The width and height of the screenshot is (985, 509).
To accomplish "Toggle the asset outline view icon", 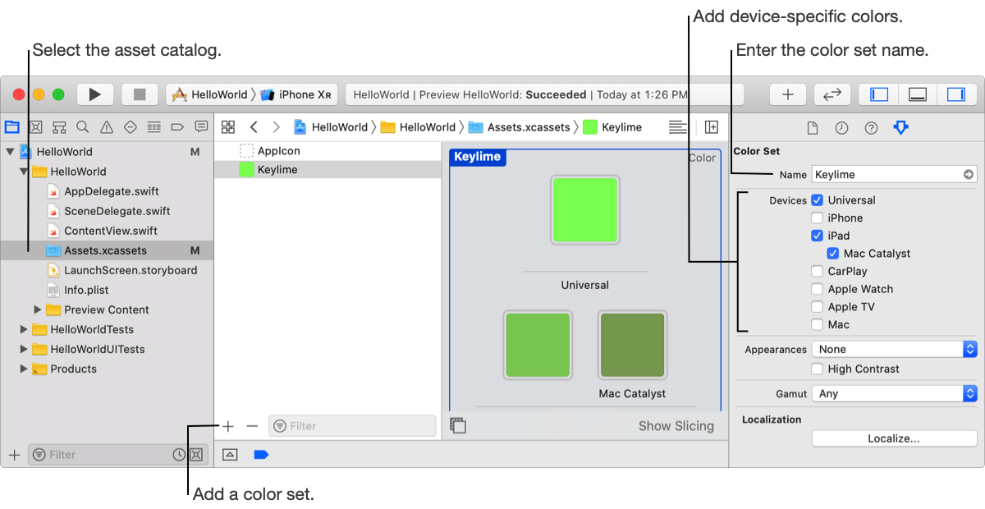I will [458, 425].
